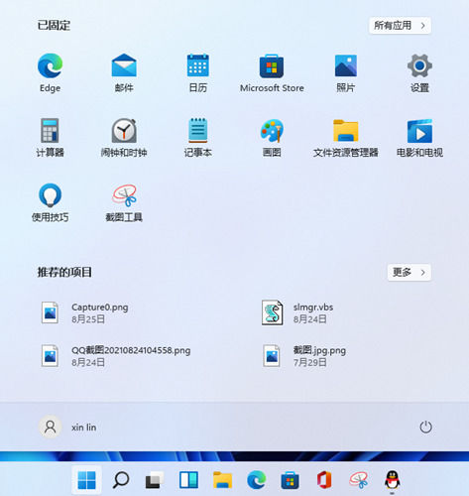Open the 使用技巧 tips app
This screenshot has height=496, width=469.
point(50,202)
